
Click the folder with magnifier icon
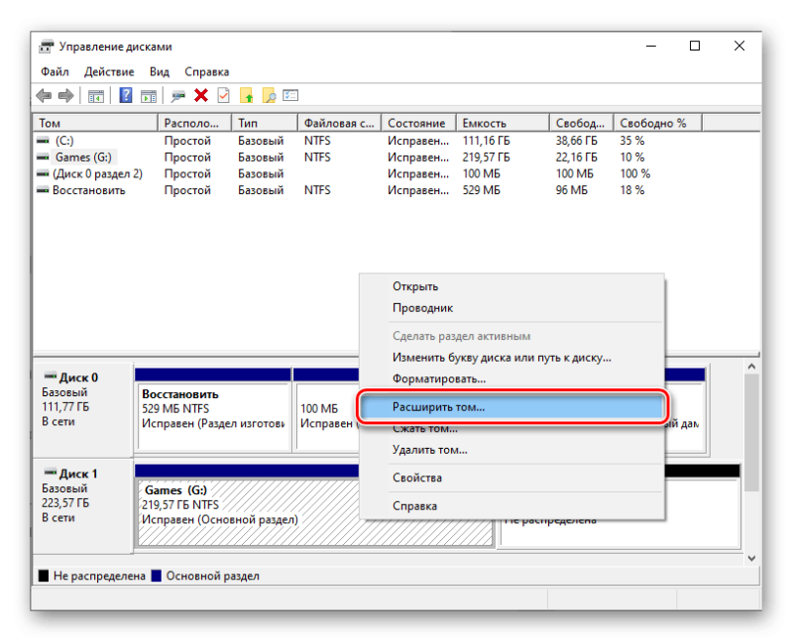click(x=269, y=95)
